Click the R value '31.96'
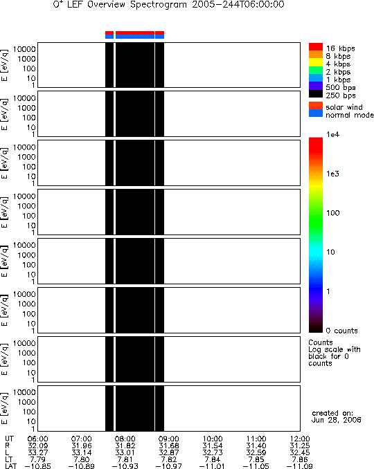The width and height of the screenshot is (374, 469). pos(82,445)
